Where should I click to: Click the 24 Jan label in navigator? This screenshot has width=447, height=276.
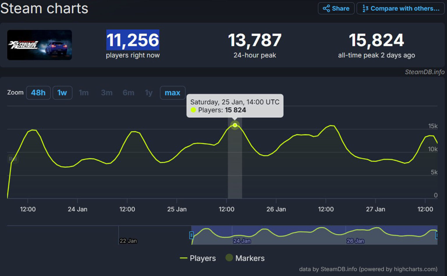tap(242, 241)
